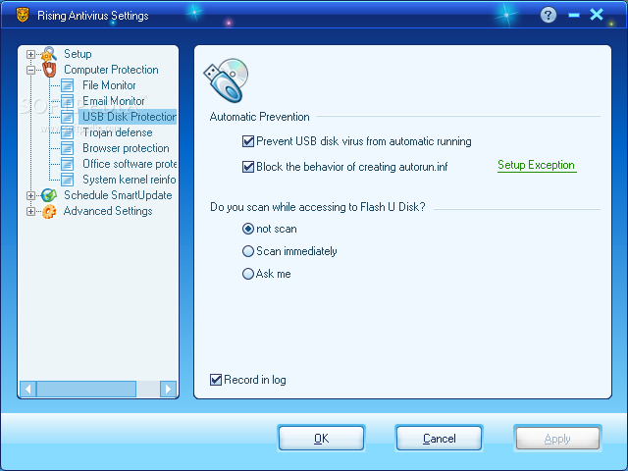This screenshot has width=628, height=471.
Task: Confirm settings with OK button
Action: coord(321,439)
